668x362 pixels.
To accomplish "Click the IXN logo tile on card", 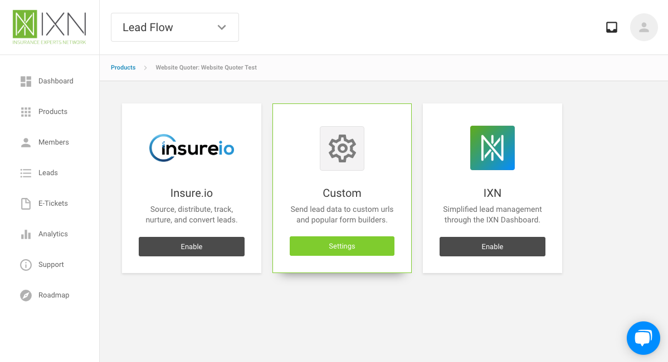I will click(x=493, y=148).
